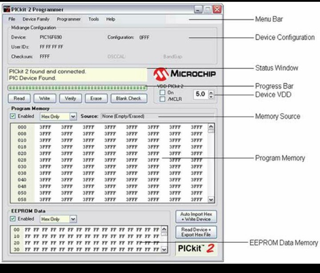Click Program Memory scrollbar down arrow
Viewport: 320px width, 273px height.
pos(211,200)
